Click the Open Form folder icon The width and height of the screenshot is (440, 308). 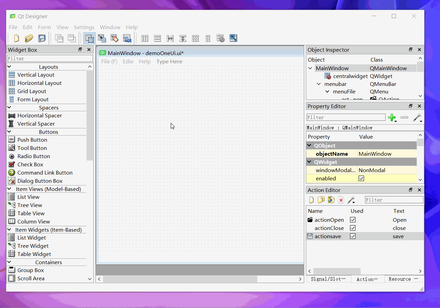29,38
